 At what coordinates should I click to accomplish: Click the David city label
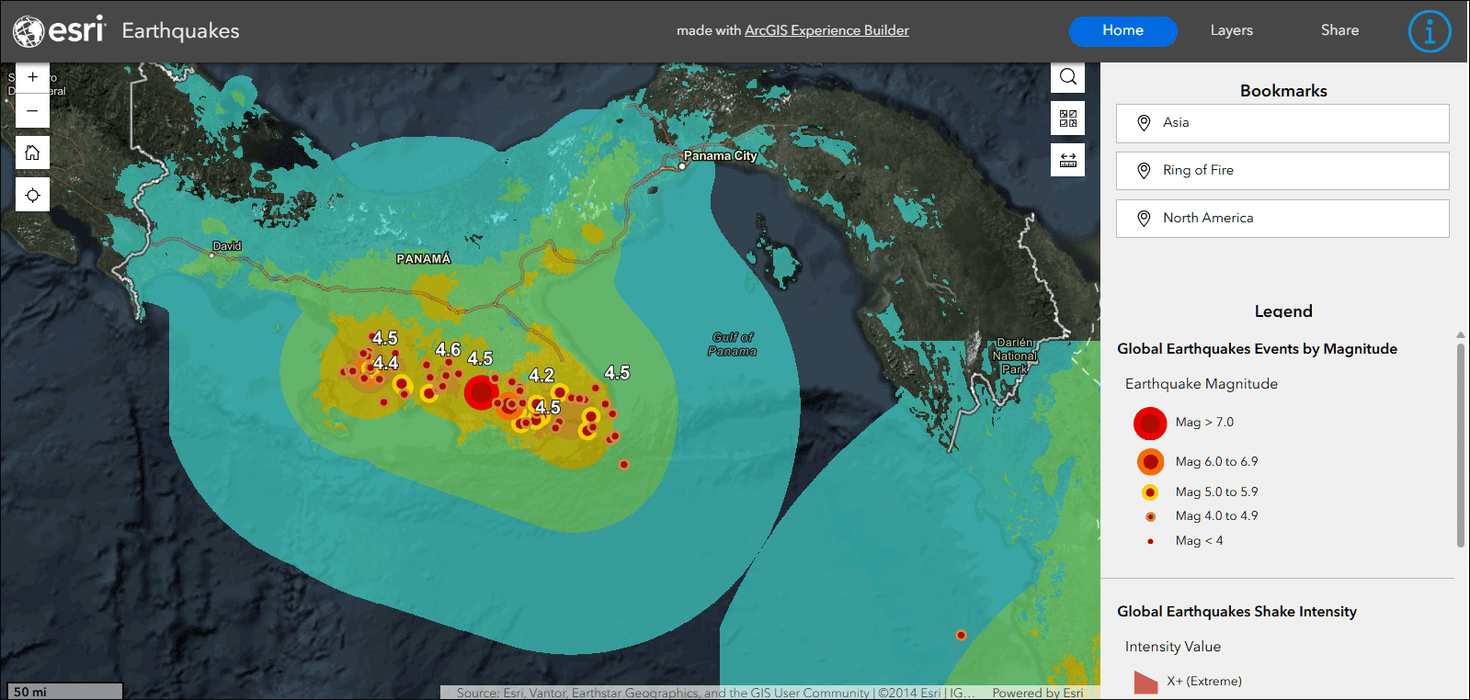[x=227, y=245]
